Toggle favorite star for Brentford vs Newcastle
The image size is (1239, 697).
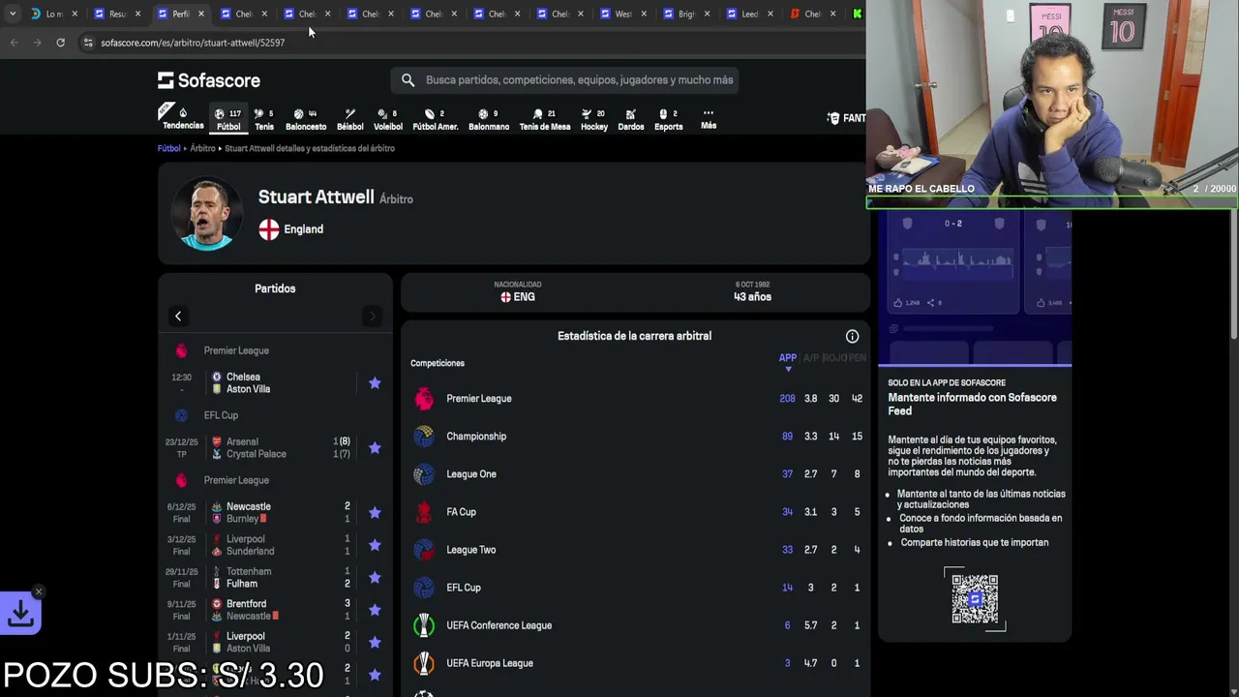tap(375, 610)
